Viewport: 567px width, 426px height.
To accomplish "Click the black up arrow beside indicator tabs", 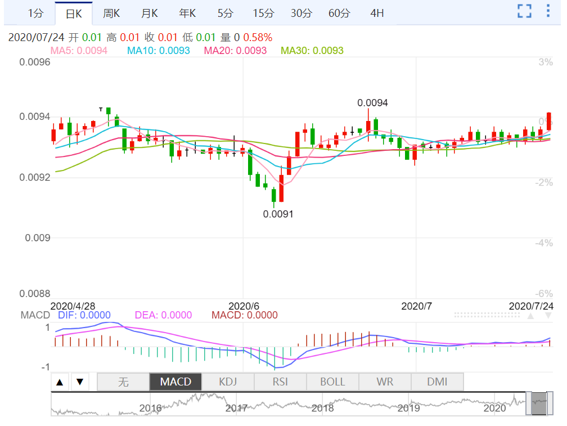I will pyautogui.click(x=60, y=382).
